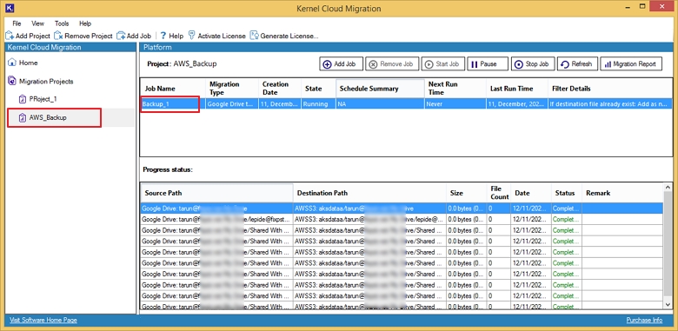
Task: Select the Backup_1 job cell
Action: 172,104
